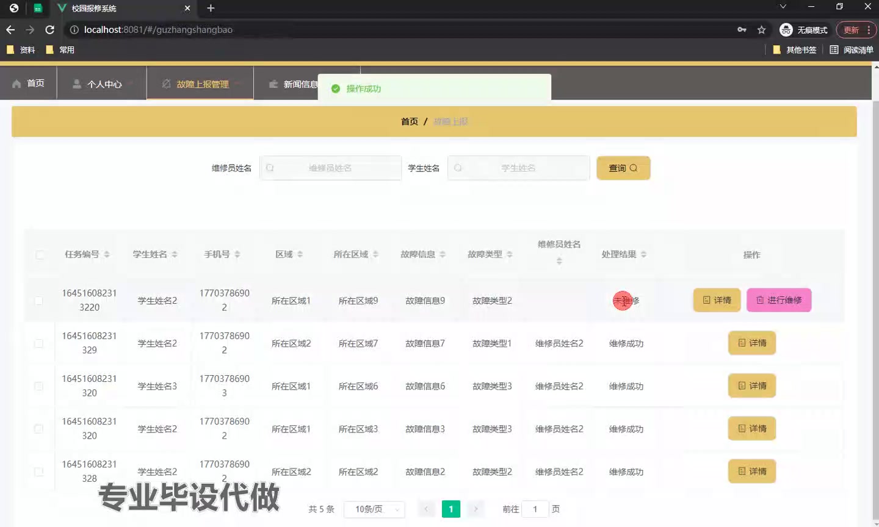Open the password key icon
This screenshot has height=527, width=879.
click(742, 30)
